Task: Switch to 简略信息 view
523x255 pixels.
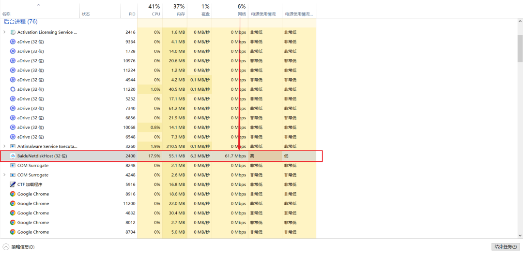Action: [x=19, y=247]
